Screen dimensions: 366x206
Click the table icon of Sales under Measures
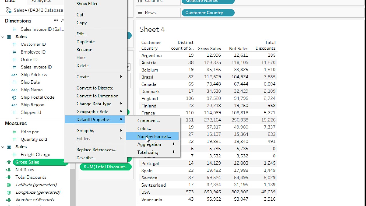tap(9, 147)
